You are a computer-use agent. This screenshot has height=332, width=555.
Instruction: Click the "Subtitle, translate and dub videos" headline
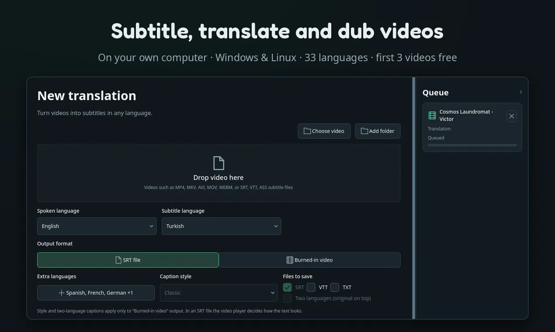pos(277,31)
